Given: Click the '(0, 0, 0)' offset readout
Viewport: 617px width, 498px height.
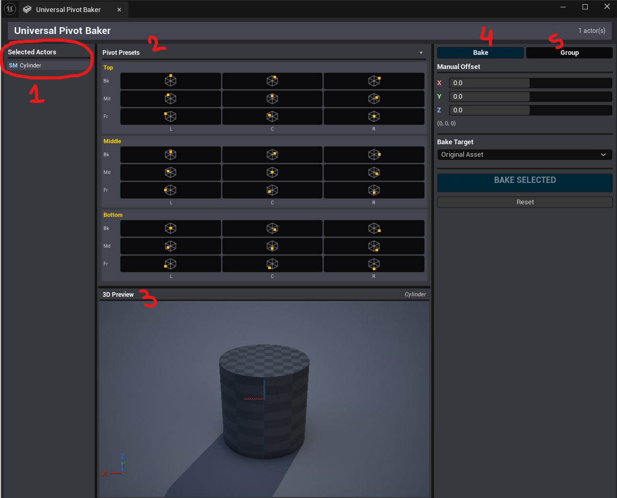Looking at the screenshot, I should pos(447,123).
